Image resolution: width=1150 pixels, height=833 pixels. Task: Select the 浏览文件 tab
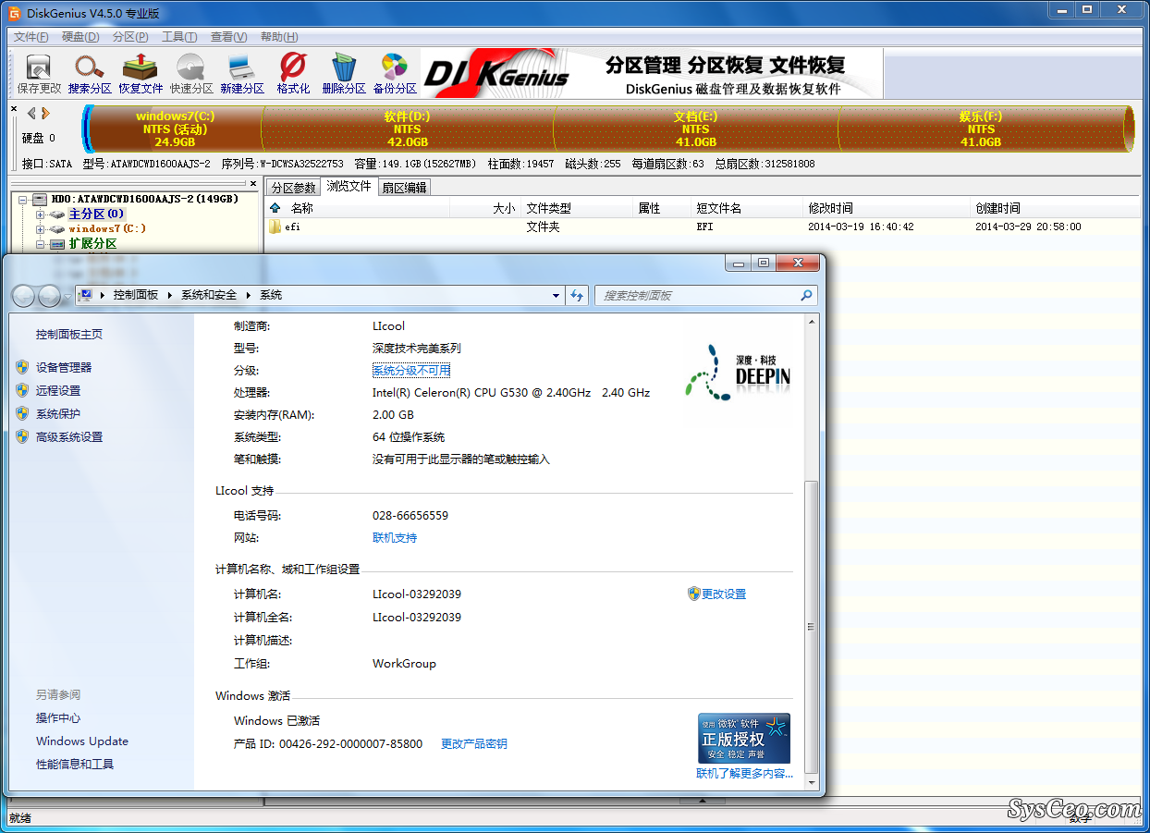(x=349, y=187)
